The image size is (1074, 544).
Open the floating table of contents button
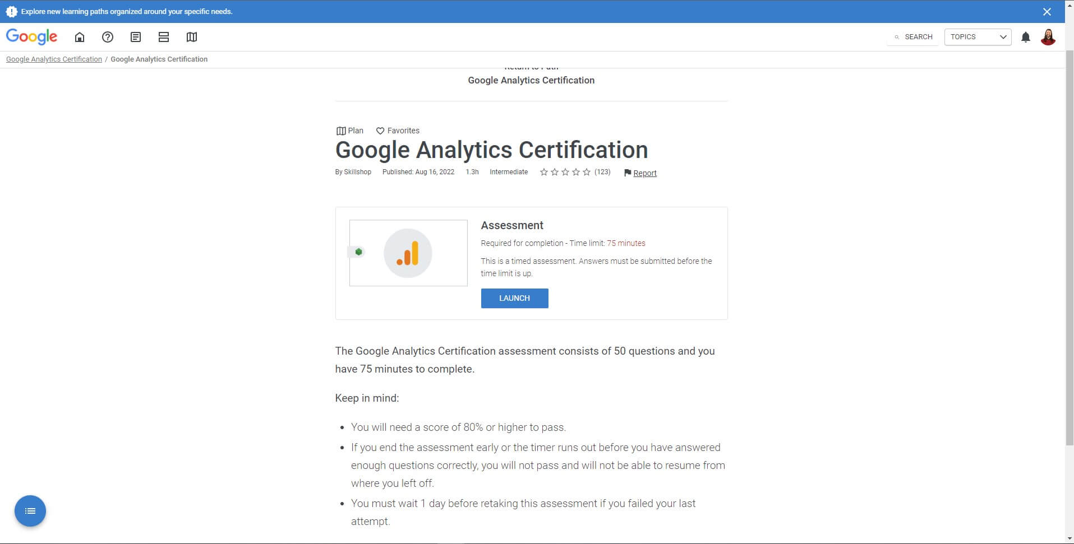coord(30,511)
